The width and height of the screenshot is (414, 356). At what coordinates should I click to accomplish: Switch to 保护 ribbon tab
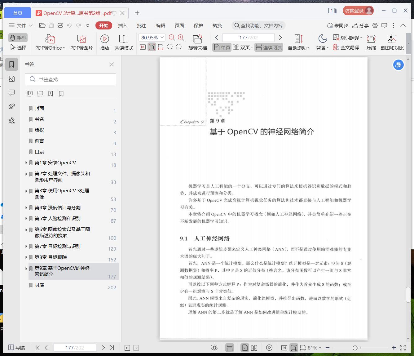click(x=198, y=25)
